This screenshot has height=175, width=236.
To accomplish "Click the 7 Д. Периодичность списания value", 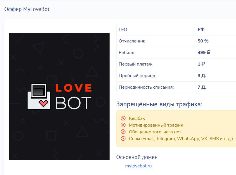I will (202, 87).
